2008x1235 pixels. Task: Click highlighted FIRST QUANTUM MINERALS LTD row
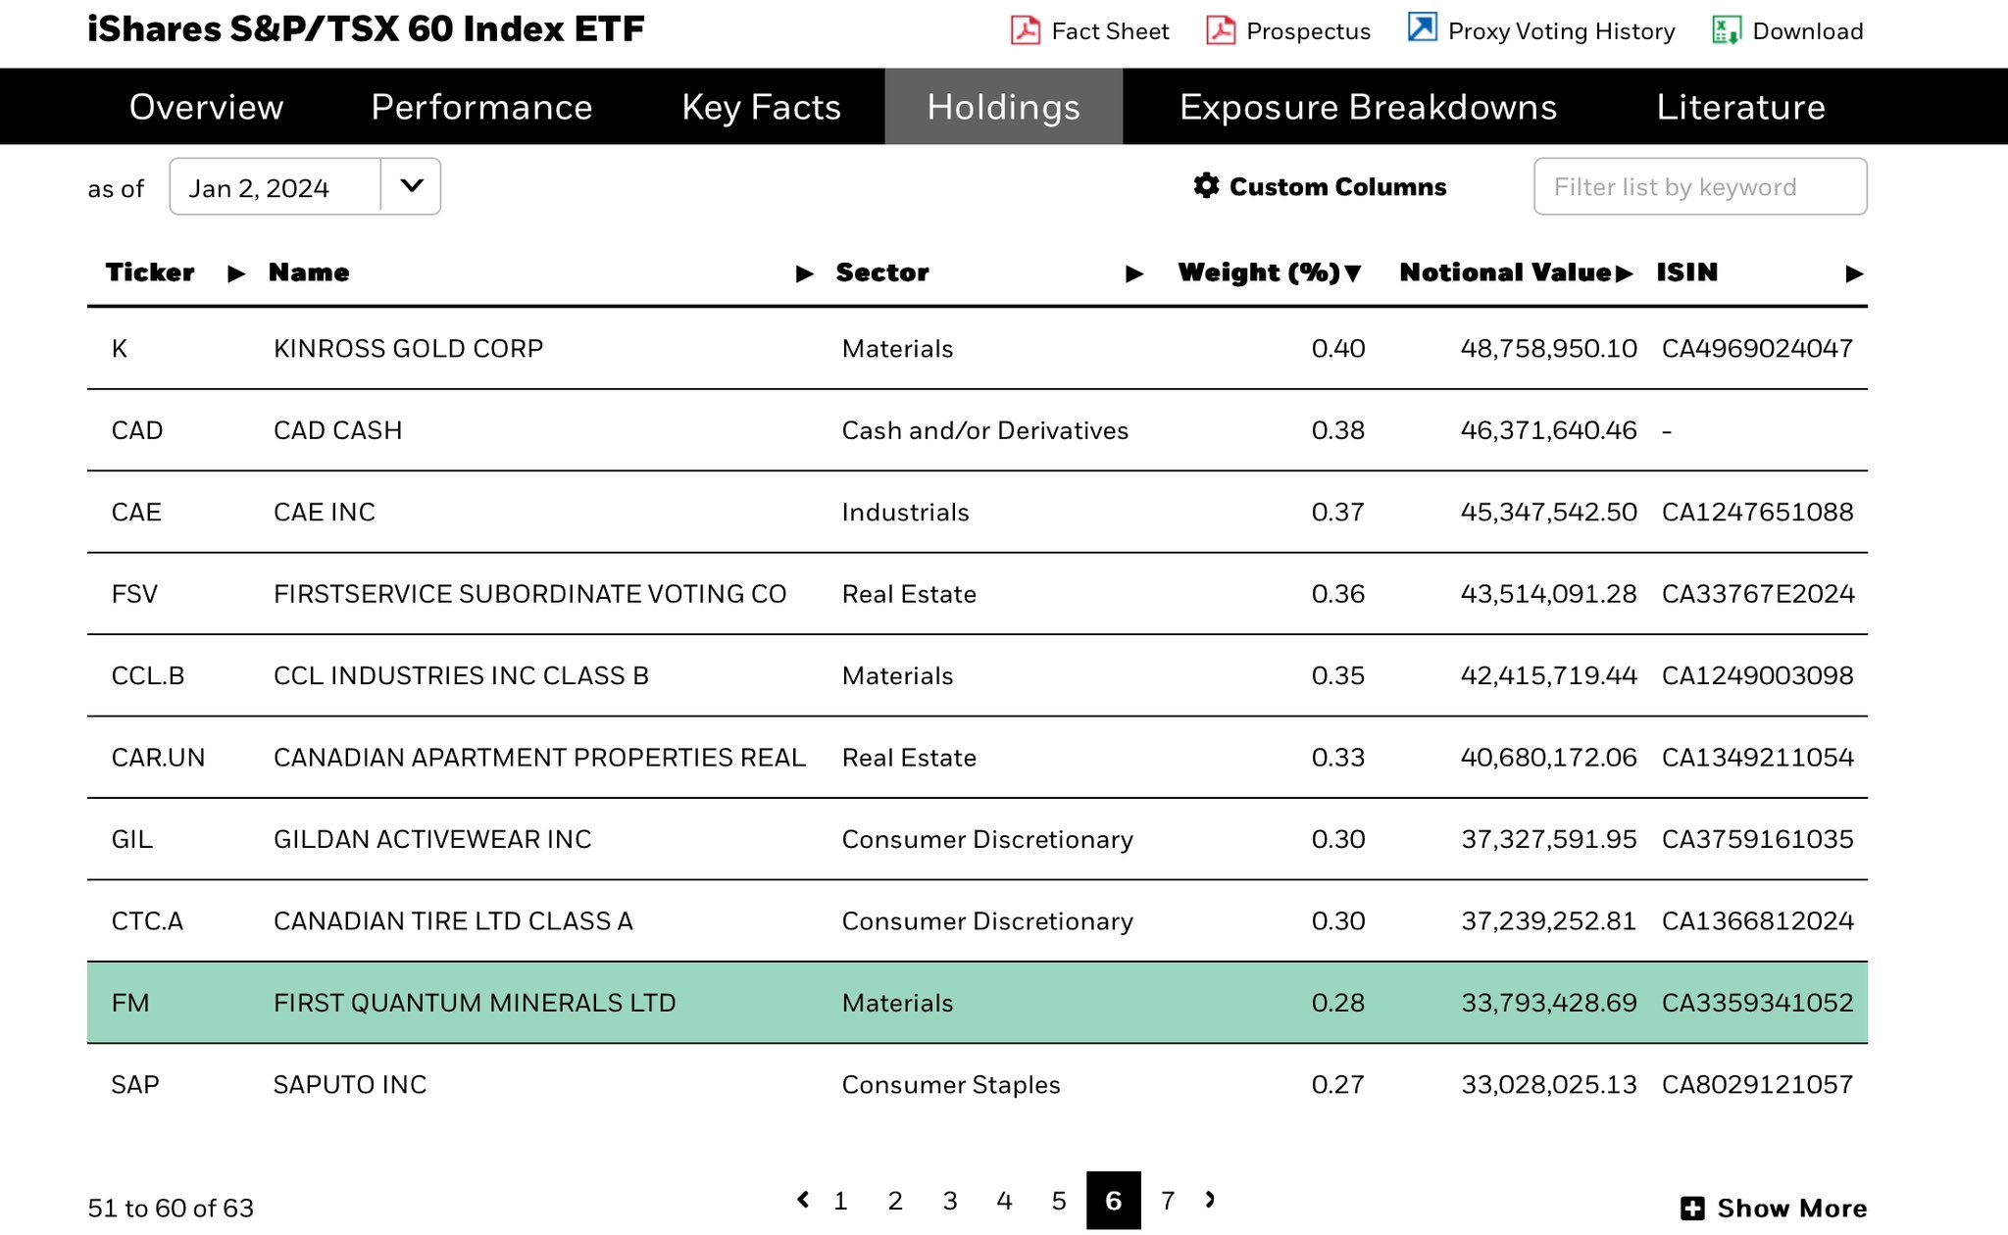click(978, 1003)
